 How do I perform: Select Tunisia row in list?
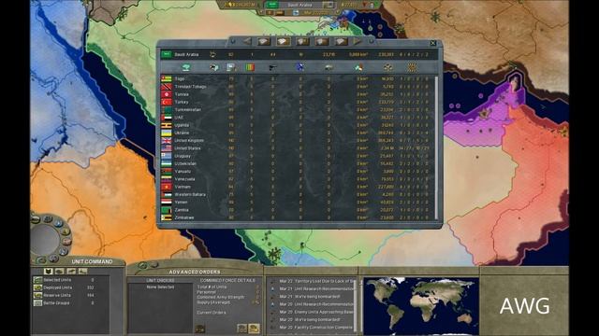point(297,94)
